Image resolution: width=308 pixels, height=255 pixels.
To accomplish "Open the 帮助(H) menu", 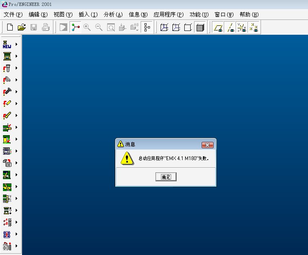I will tap(249, 14).
